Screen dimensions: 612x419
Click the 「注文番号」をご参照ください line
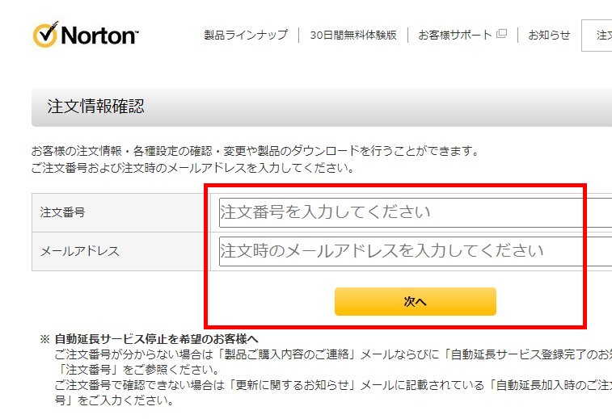point(137,370)
